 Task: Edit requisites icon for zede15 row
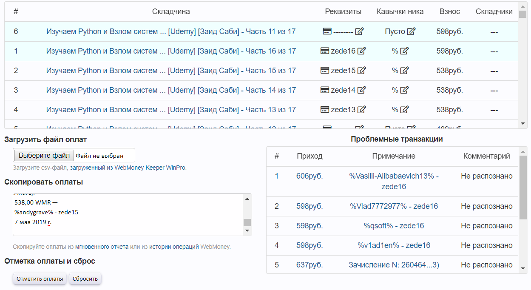pos(361,71)
